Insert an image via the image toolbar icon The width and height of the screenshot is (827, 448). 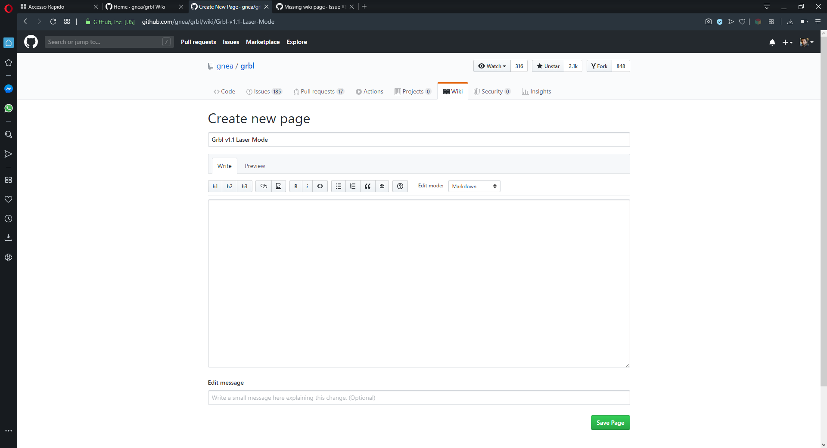279,186
